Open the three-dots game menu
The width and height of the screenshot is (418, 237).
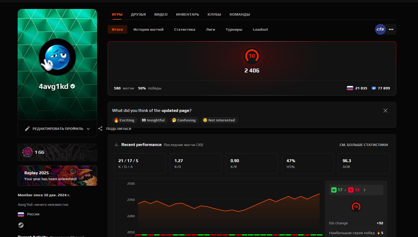click(391, 29)
